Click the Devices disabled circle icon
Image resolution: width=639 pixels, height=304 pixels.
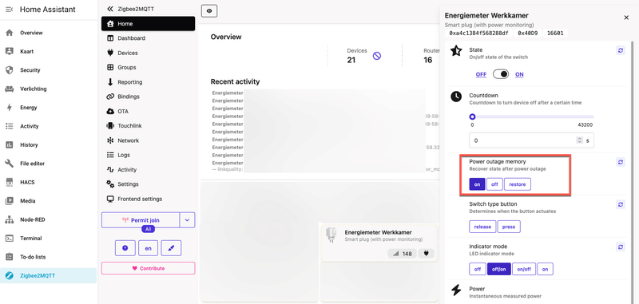(377, 56)
